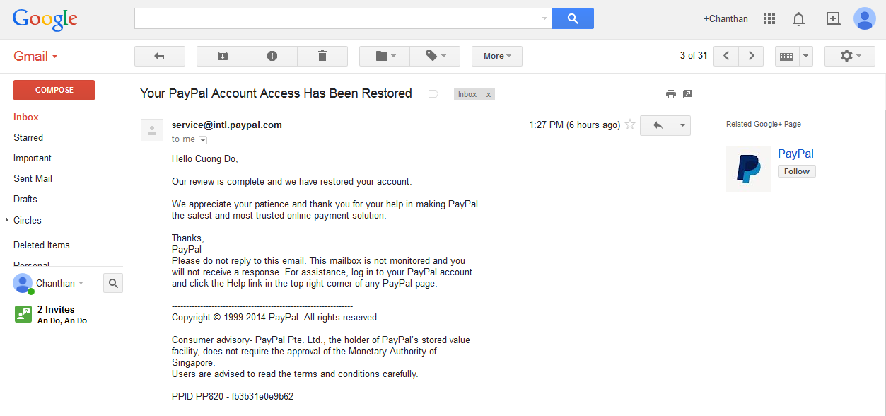Viewport: 886px width, 416px height.
Task: Archive this email using the archive icon
Action: [222, 56]
